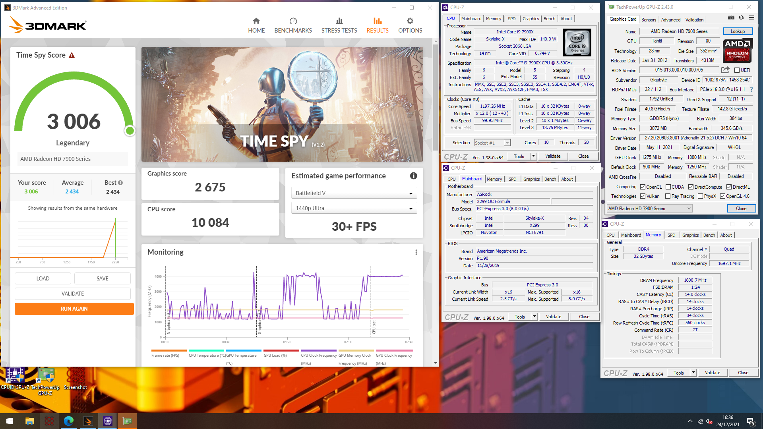
Task: Click VALIDATE button in 3DMark
Action: click(x=73, y=294)
